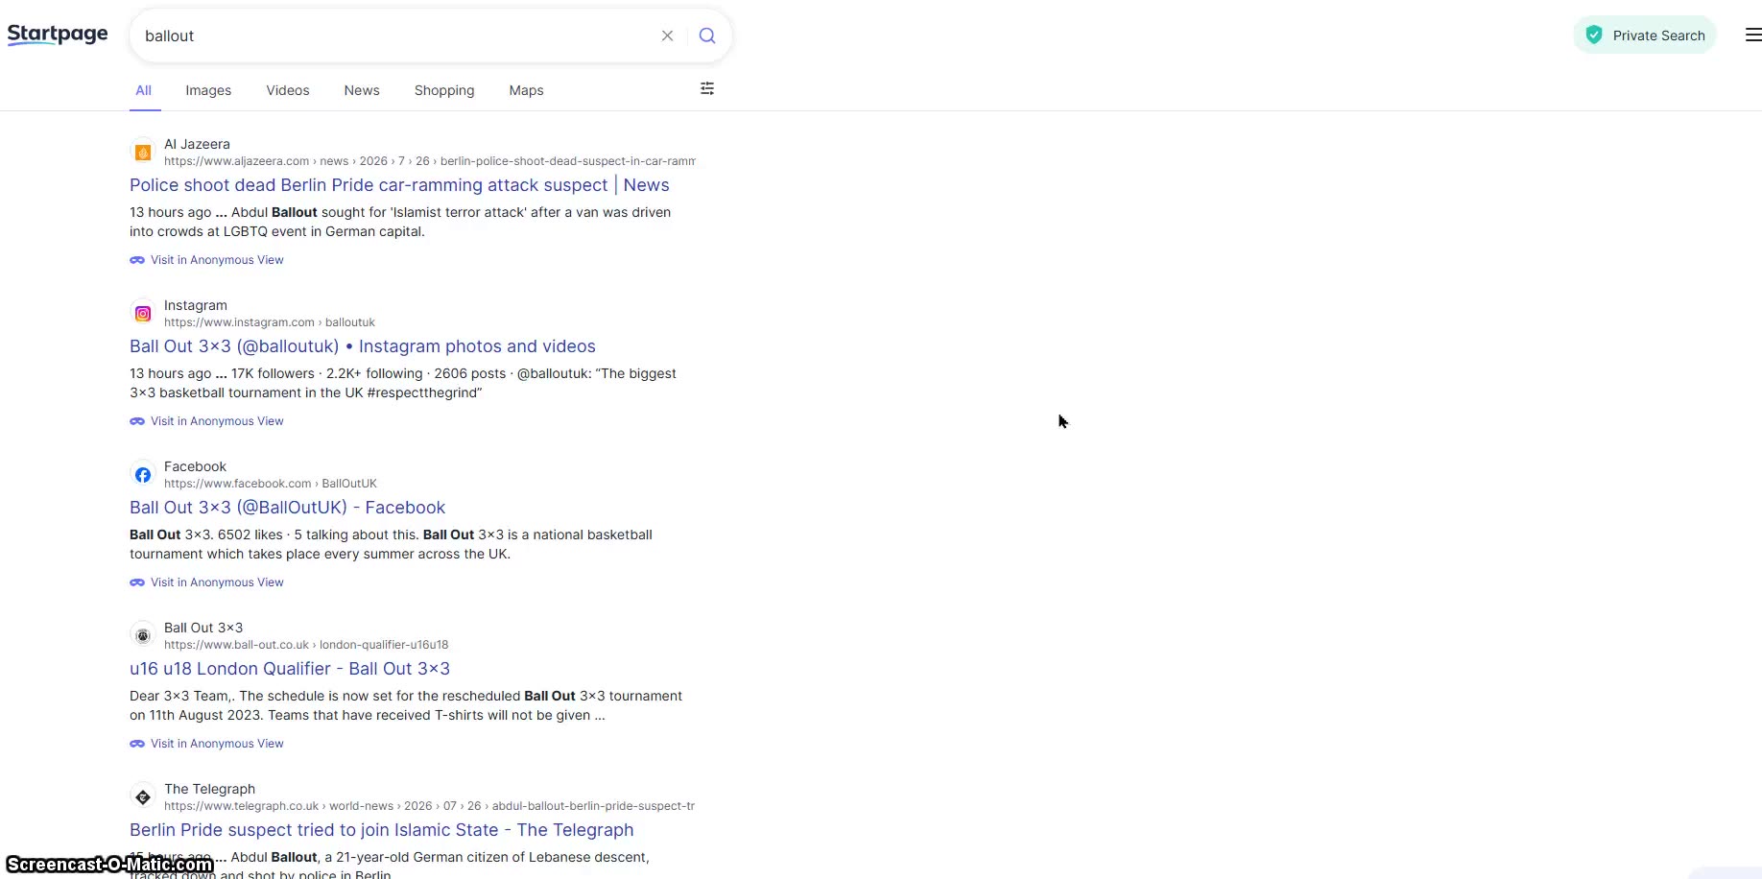Click the Al Jazeera site name
Screen dimensions: 1762x879
[197, 144]
